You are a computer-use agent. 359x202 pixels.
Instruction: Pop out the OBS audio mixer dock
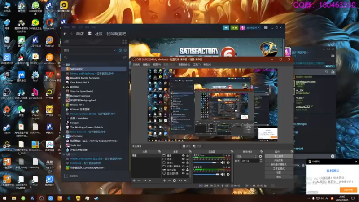[232, 152]
